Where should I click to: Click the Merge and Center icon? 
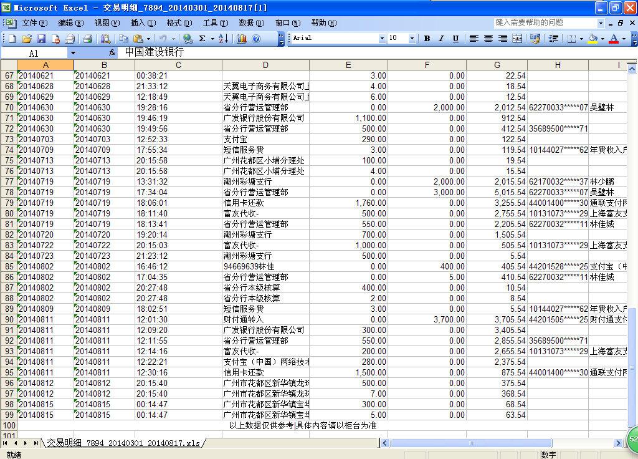pyautogui.click(x=517, y=39)
